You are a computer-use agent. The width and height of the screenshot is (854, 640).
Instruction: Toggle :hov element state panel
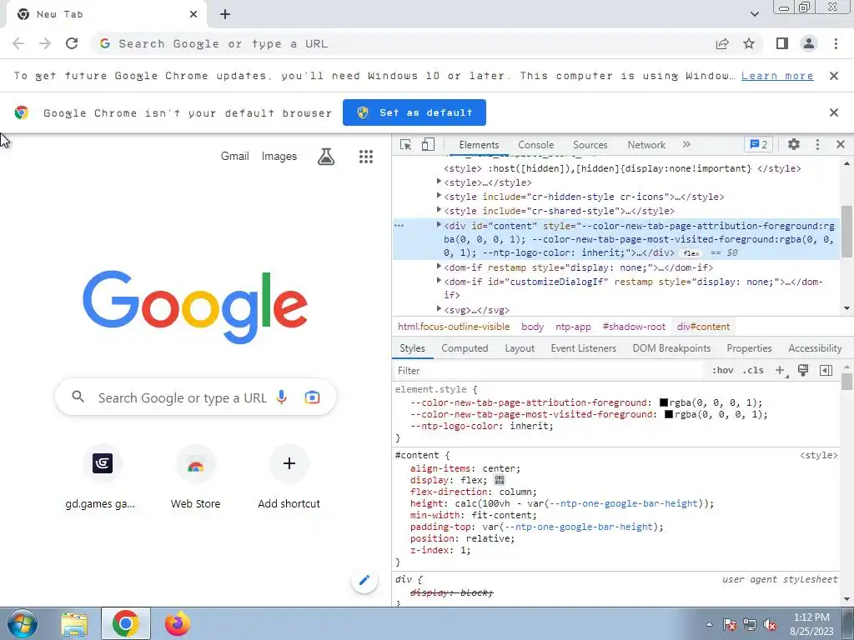pos(723,371)
